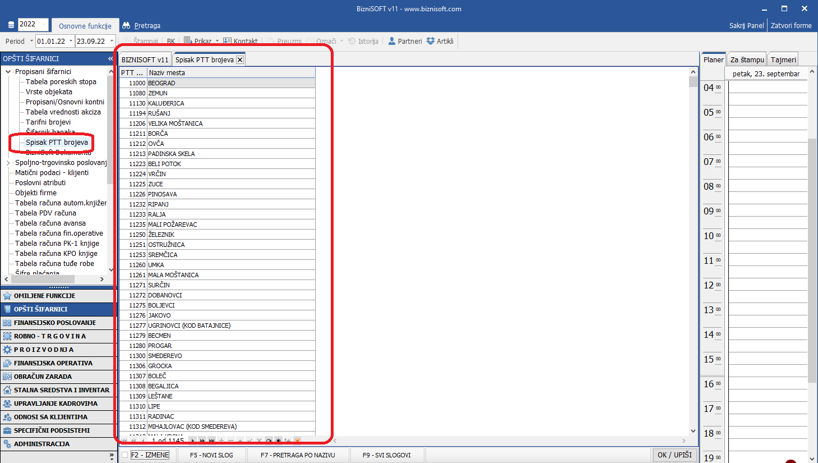818x463 pixels.
Task: Click the database icon beside year 2022
Action: (11, 25)
